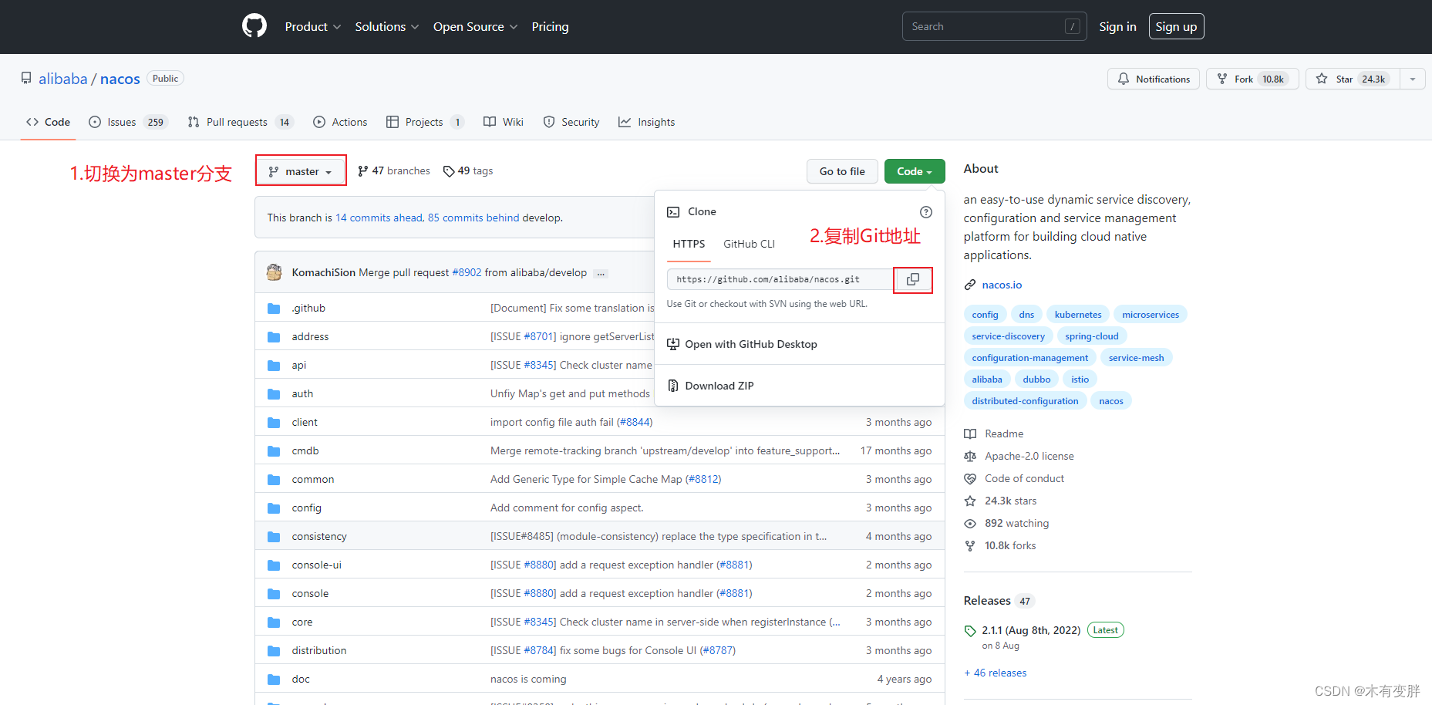Click the clone URL text field
Image resolution: width=1432 pixels, height=705 pixels.
(x=780, y=279)
